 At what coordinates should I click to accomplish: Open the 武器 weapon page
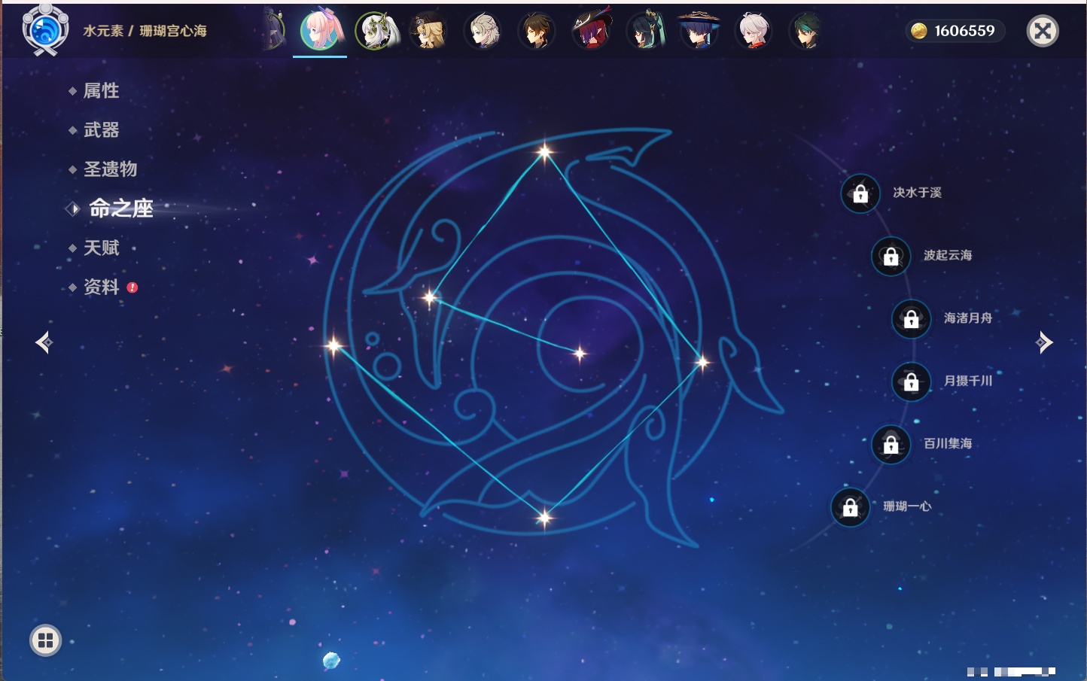pos(102,130)
